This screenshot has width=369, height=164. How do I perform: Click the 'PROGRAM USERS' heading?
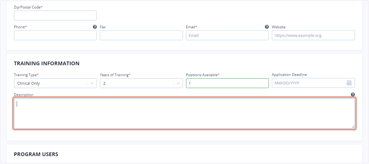click(36, 154)
